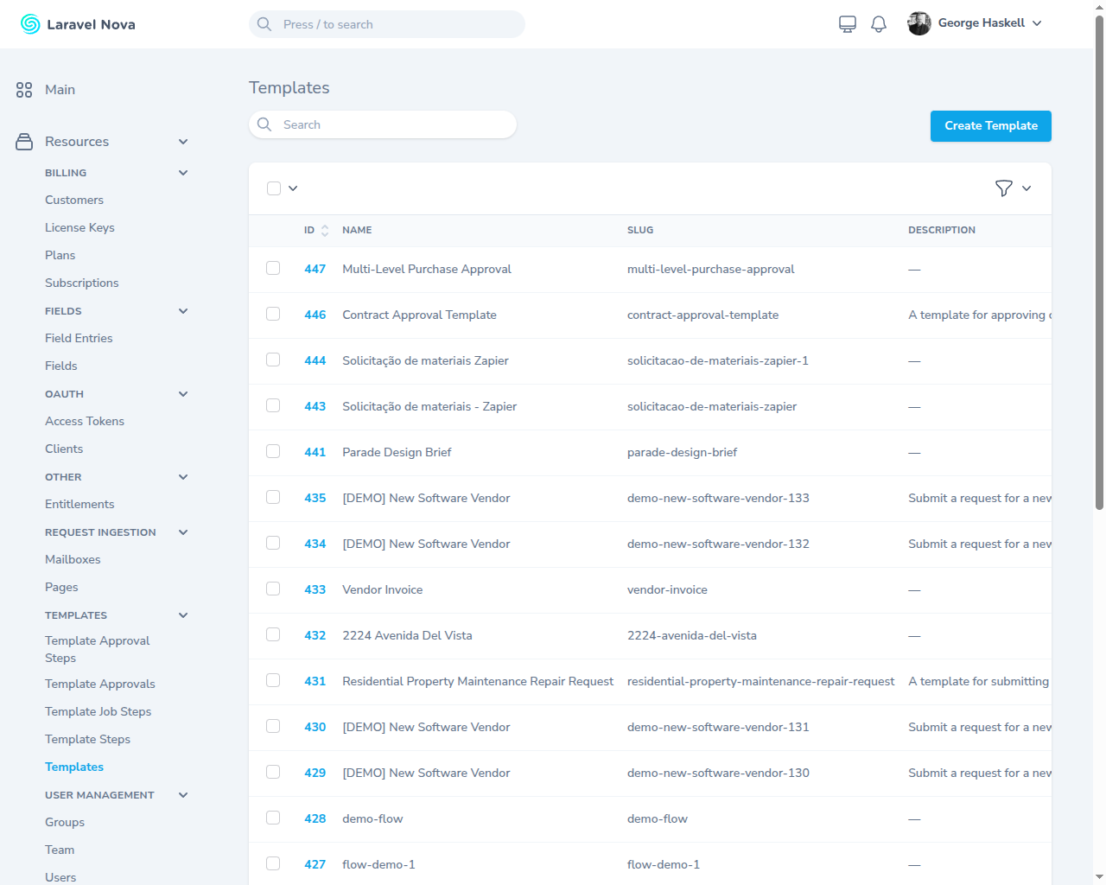This screenshot has width=1106, height=885.
Task: Collapse the BILLING sidebar section
Action: 183,173
